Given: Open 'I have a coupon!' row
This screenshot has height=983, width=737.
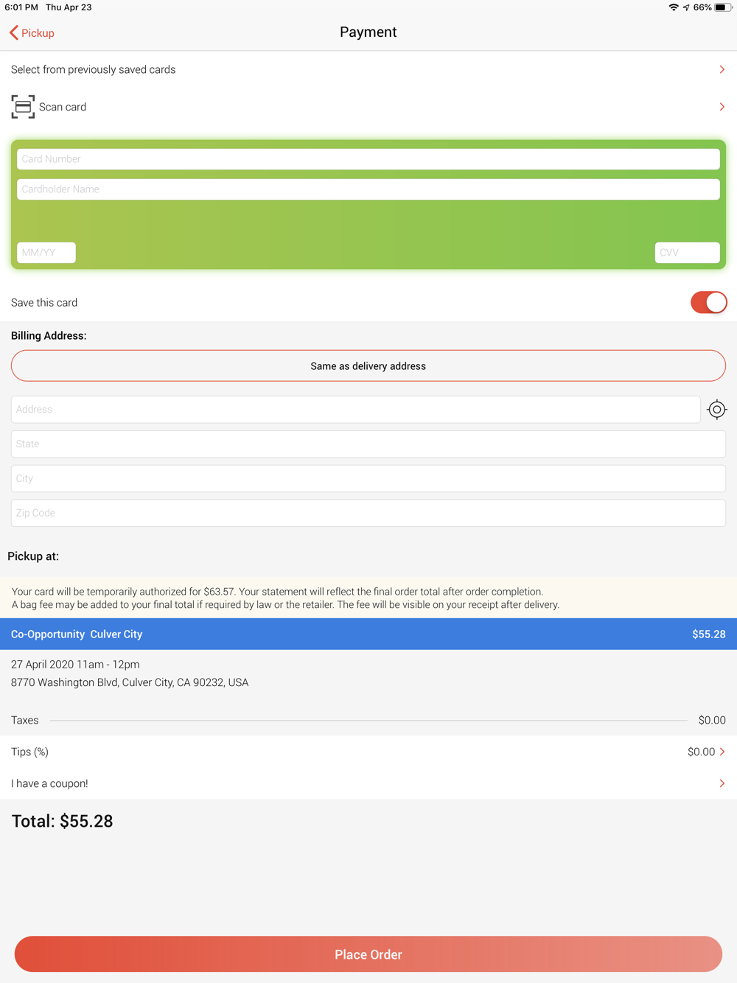Looking at the screenshot, I should (x=368, y=783).
